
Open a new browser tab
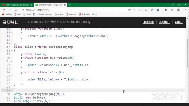click(x=69, y=5)
